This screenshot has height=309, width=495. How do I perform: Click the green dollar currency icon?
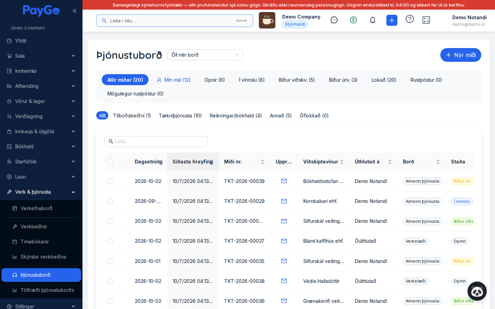[x=353, y=20]
